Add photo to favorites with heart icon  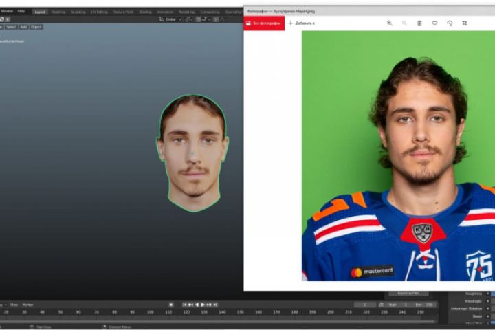434,23
